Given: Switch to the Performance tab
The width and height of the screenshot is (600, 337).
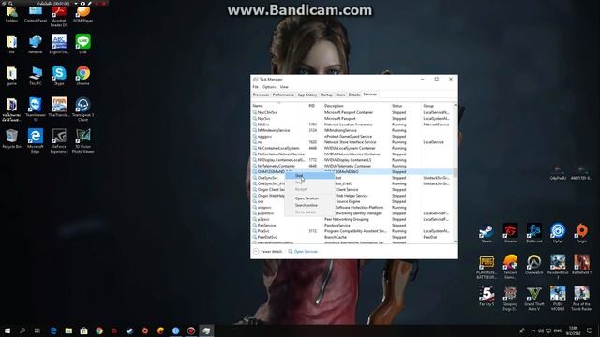Looking at the screenshot, I should point(283,95).
